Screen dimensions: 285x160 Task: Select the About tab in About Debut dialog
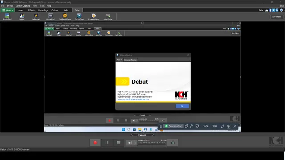coord(119,60)
